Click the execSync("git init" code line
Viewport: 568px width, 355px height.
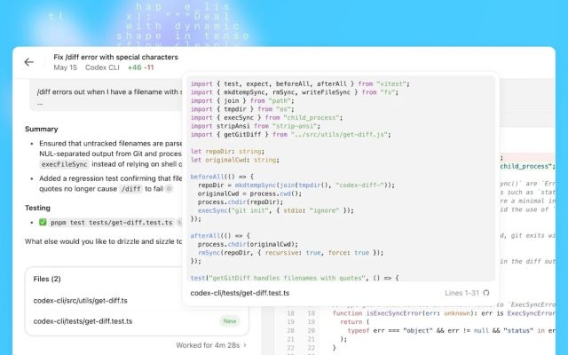pyautogui.click(x=276, y=210)
